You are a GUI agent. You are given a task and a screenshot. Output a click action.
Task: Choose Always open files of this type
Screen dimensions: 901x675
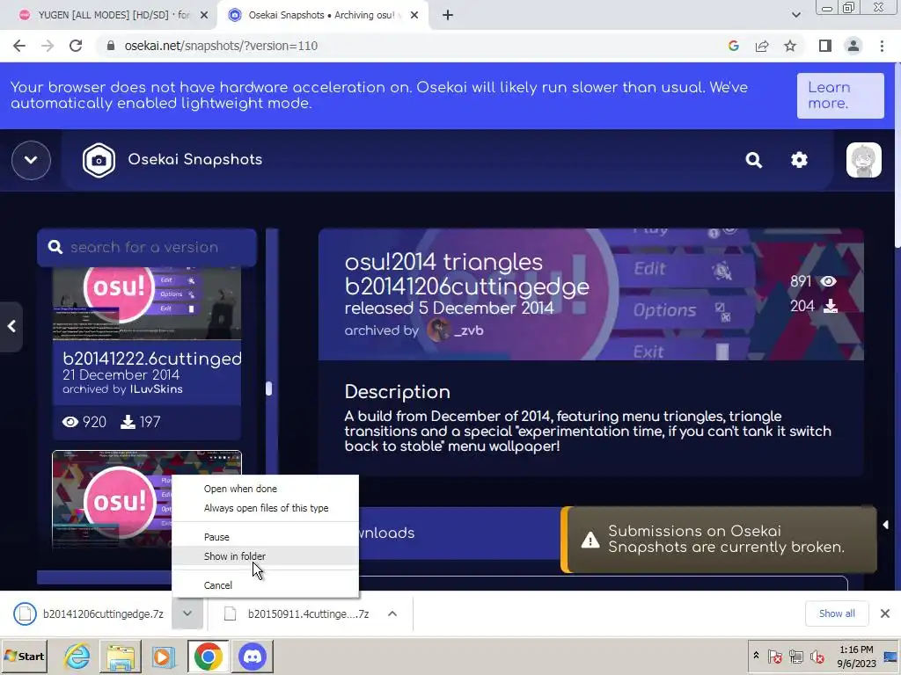click(x=266, y=509)
